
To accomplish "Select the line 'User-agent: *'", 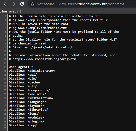I will click(21, 67).
